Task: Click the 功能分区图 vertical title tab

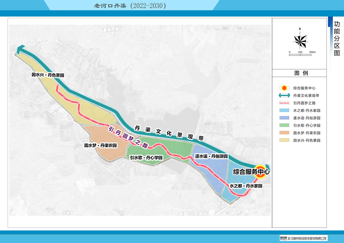Action: [337, 38]
